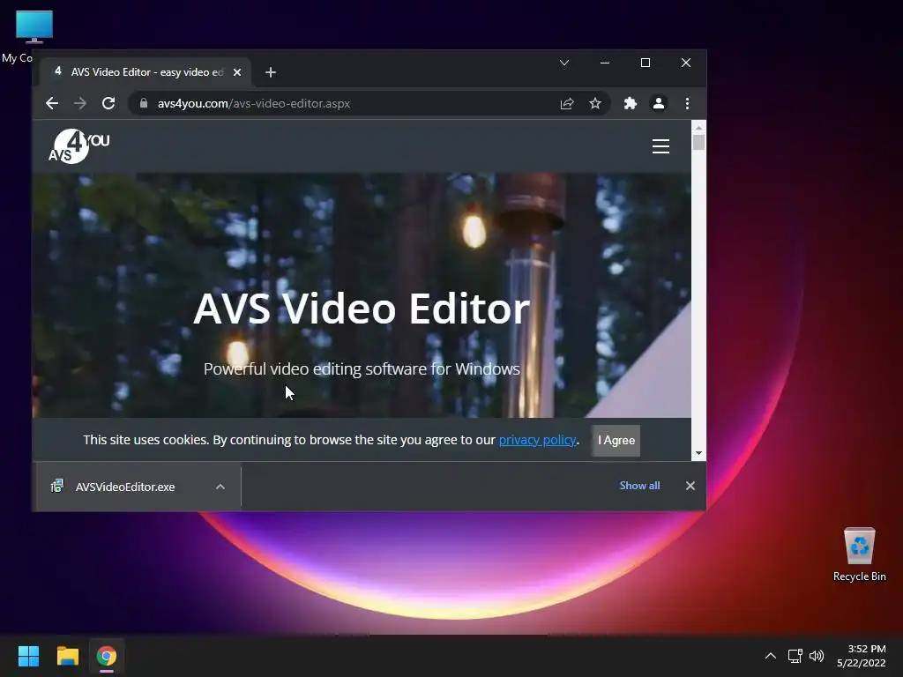Image resolution: width=903 pixels, height=677 pixels.
Task: Expand AVSVideoEditor.exe download options chevron
Action: (220, 487)
